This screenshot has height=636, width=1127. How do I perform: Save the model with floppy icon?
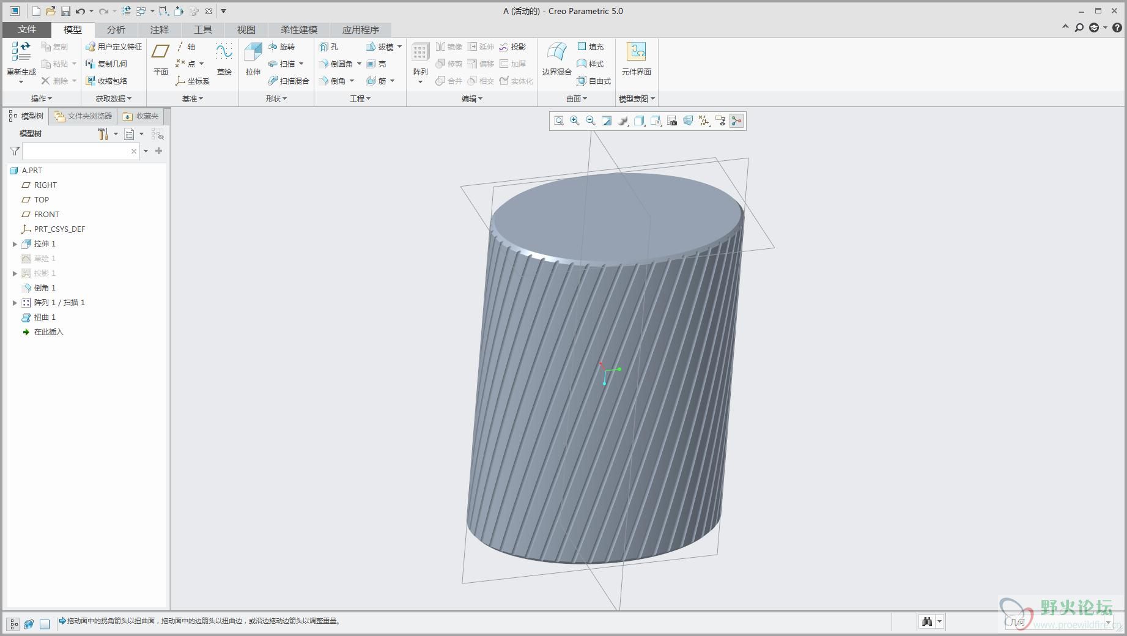pos(65,11)
